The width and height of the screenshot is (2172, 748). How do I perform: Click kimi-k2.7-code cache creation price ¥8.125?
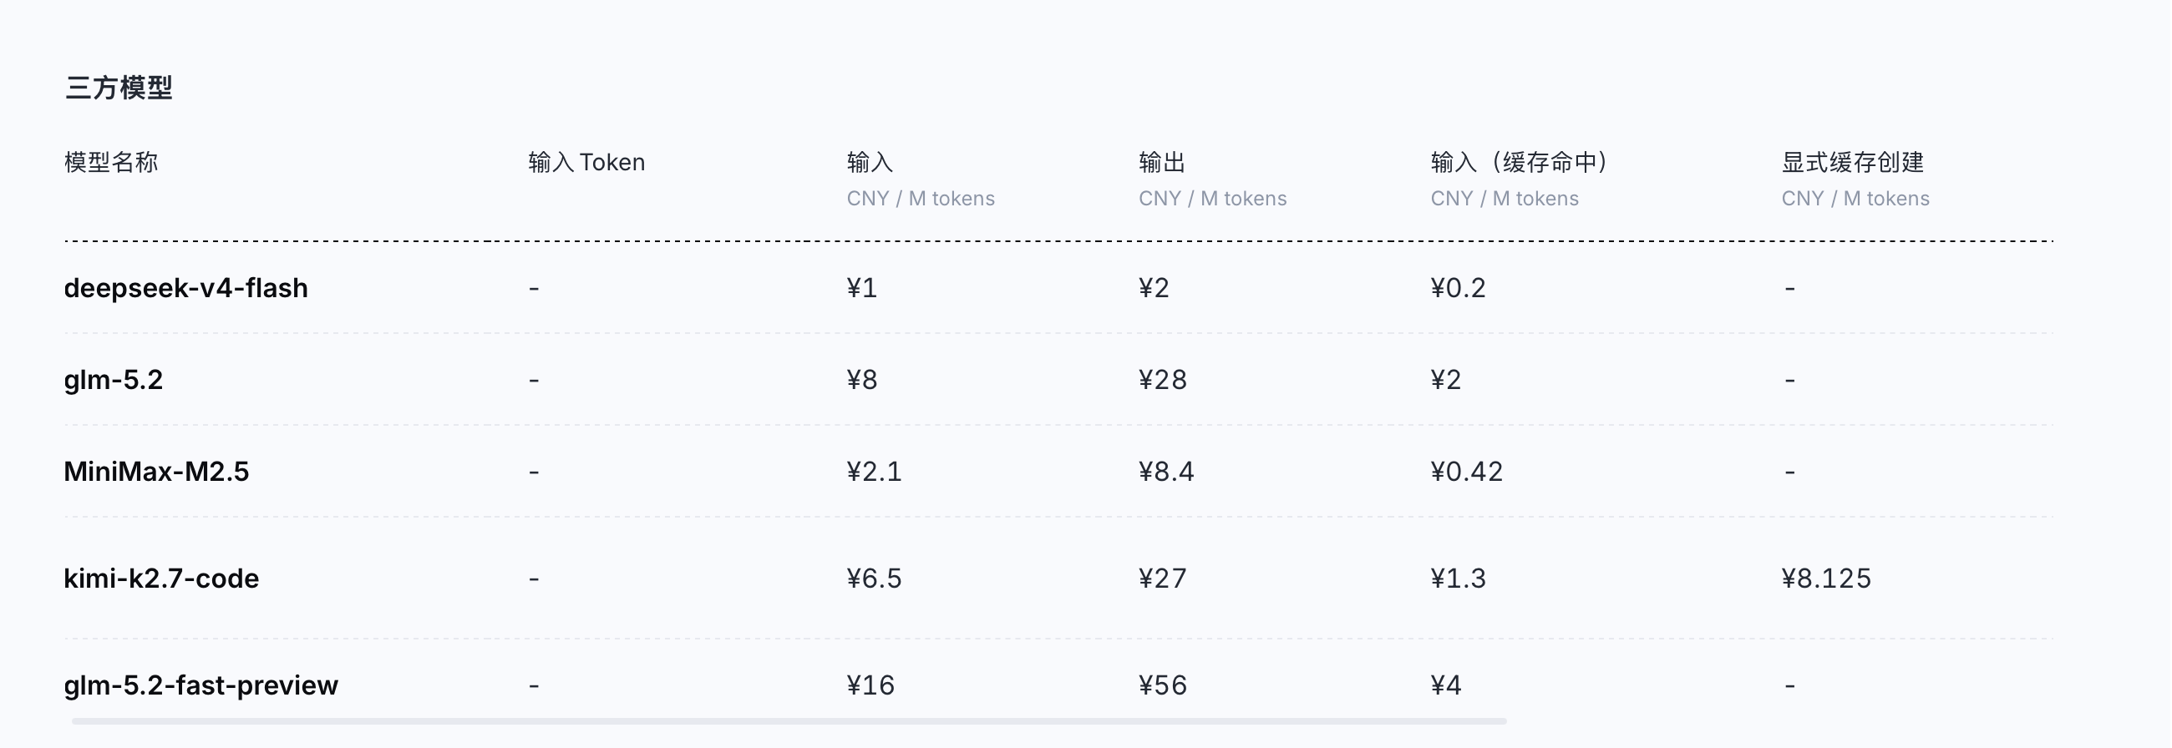[x=1825, y=578]
